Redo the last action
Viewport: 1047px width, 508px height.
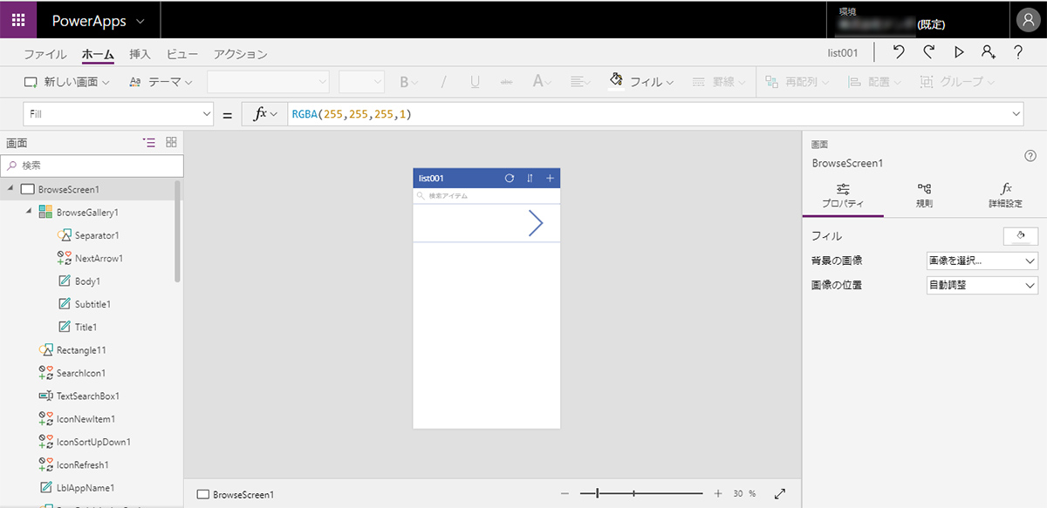click(928, 53)
